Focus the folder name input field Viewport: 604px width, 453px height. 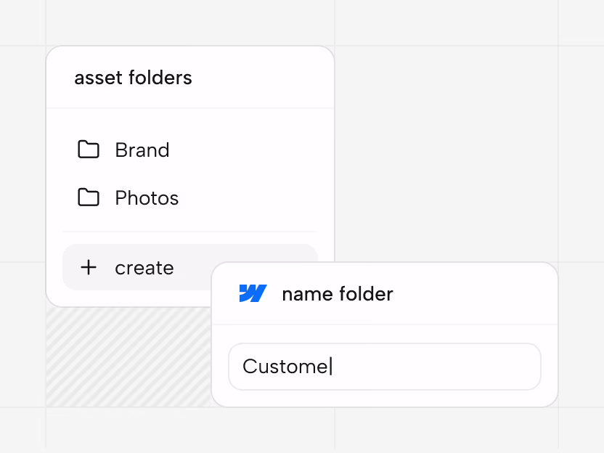(385, 367)
